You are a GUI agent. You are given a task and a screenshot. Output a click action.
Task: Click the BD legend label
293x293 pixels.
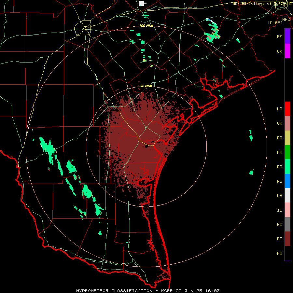click(280, 138)
